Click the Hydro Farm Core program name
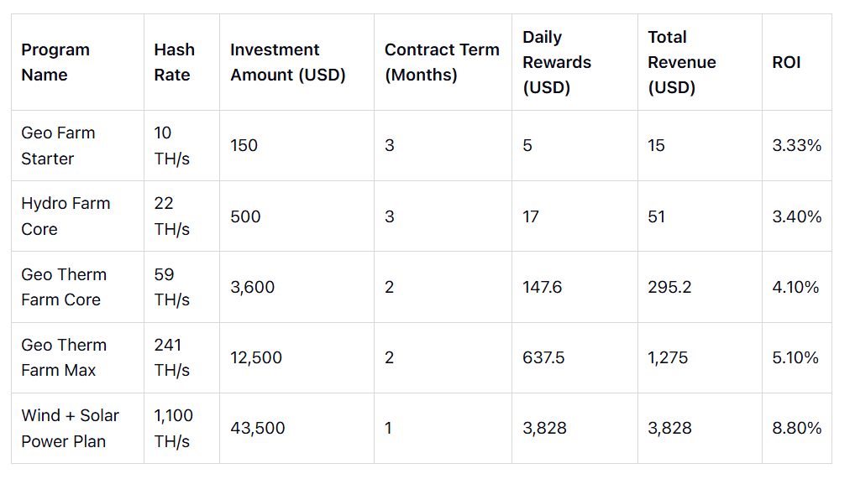Image resolution: width=855 pixels, height=479 pixels. pos(66,216)
